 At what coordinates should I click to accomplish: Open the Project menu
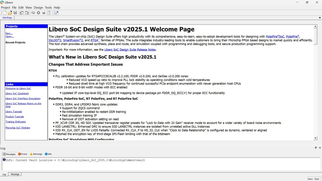6,7
